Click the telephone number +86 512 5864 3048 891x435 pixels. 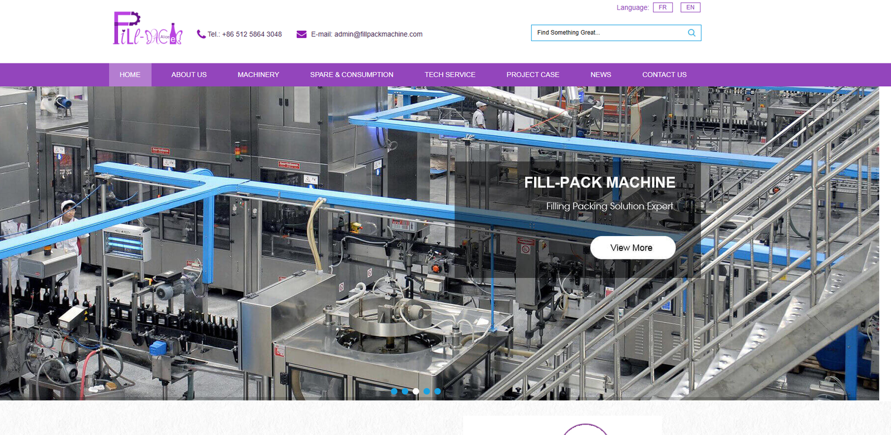tap(252, 35)
